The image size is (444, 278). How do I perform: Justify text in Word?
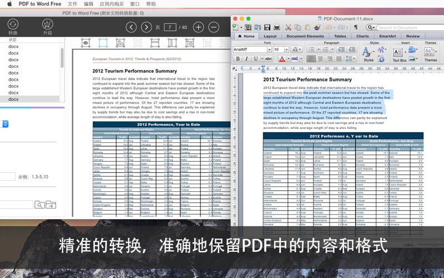click(x=339, y=59)
